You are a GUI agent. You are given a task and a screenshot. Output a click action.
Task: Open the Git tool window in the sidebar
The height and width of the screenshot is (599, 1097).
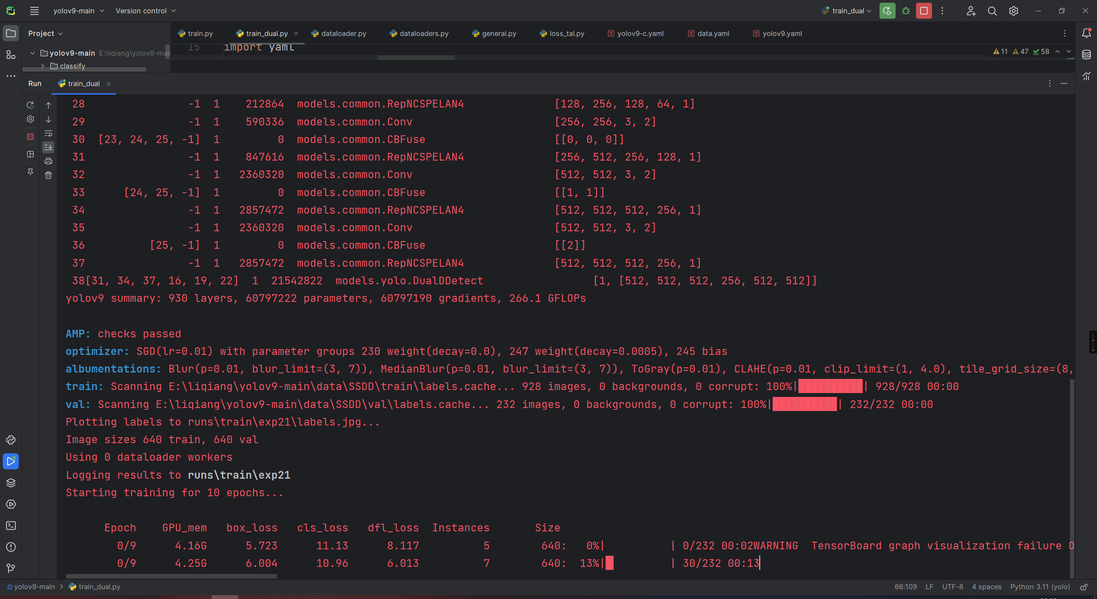[x=11, y=568]
